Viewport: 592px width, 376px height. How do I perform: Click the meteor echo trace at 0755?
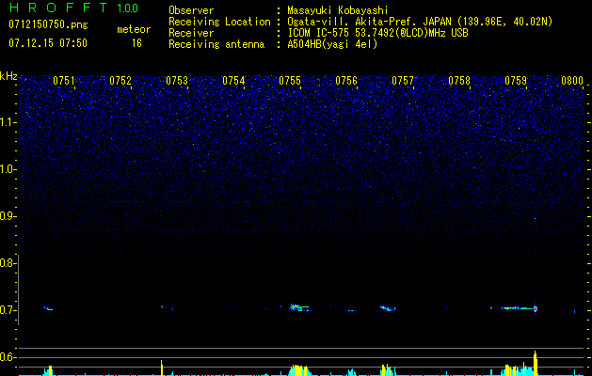click(x=299, y=307)
